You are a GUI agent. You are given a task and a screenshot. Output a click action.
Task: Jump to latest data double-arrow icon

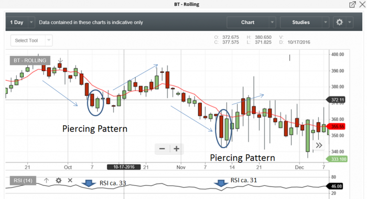(319, 145)
